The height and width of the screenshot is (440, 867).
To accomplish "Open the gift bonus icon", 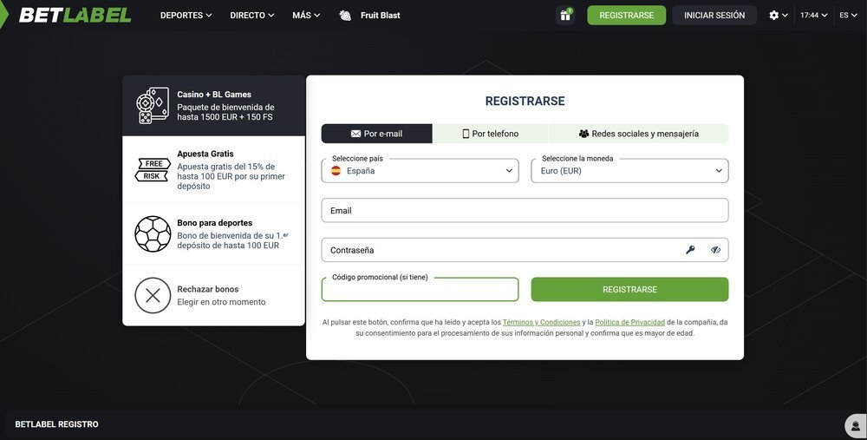I will [x=565, y=15].
